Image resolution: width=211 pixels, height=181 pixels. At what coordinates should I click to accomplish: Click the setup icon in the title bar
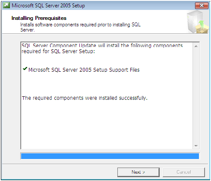[x=6, y=6]
